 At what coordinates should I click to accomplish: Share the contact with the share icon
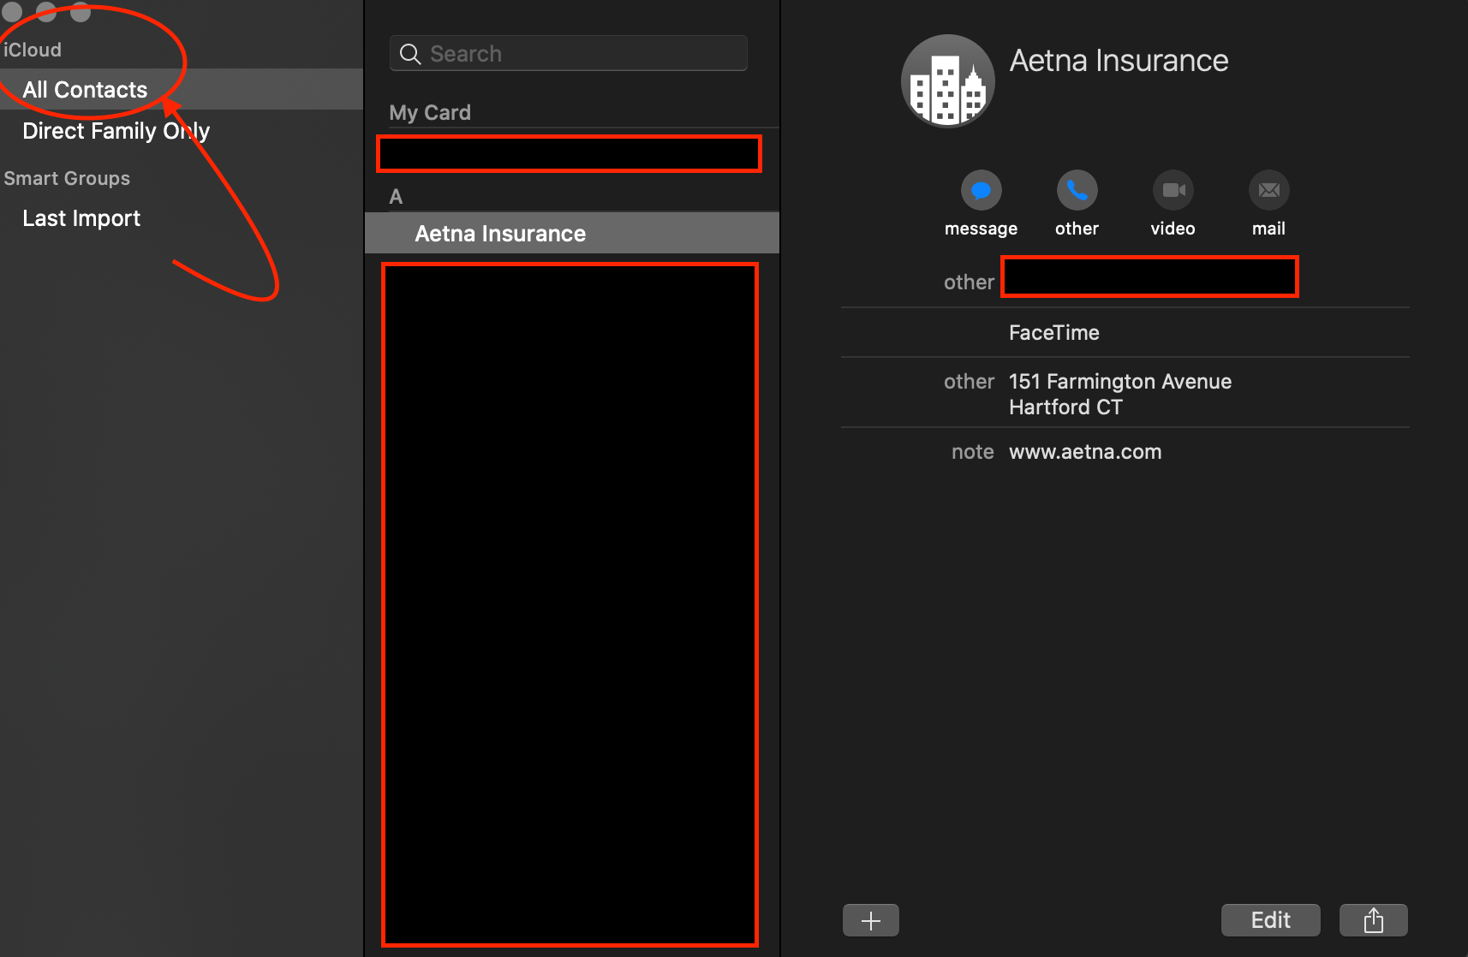click(1373, 920)
